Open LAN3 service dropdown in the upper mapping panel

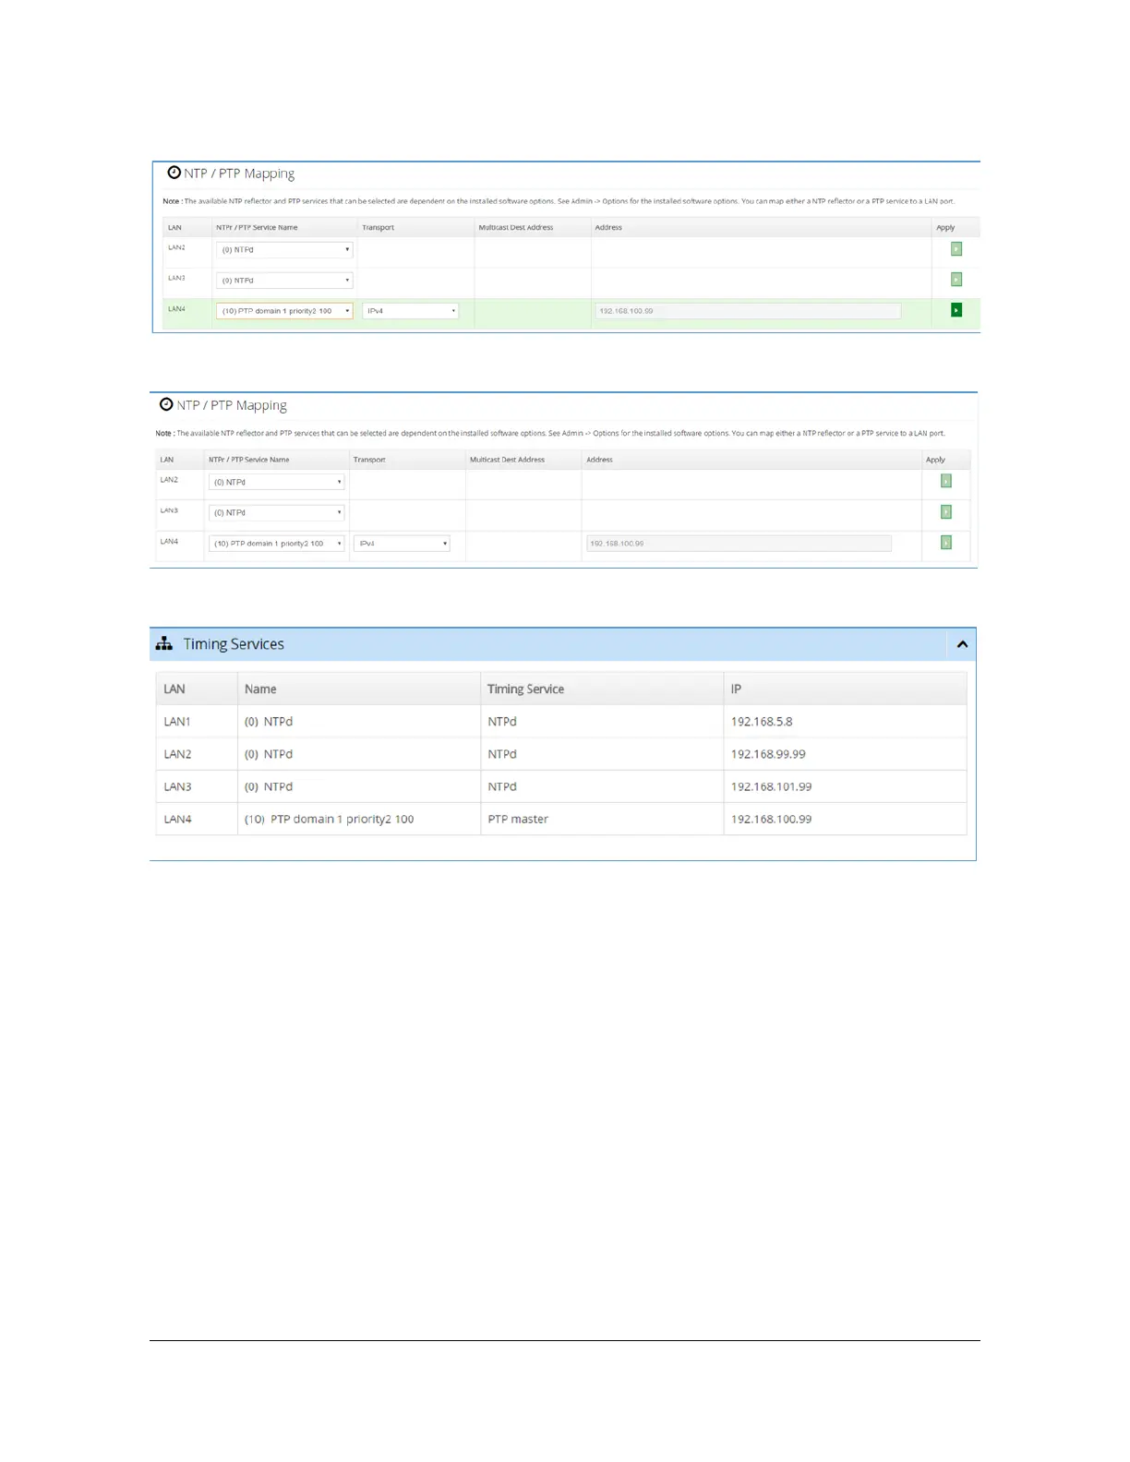tap(284, 280)
